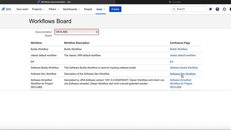
Task: Open the People page
Action: pyautogui.click(x=88, y=9)
